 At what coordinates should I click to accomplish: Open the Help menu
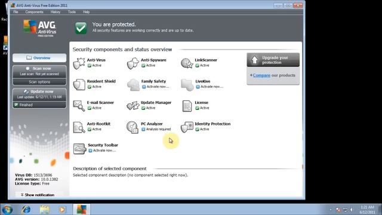[x=86, y=12]
